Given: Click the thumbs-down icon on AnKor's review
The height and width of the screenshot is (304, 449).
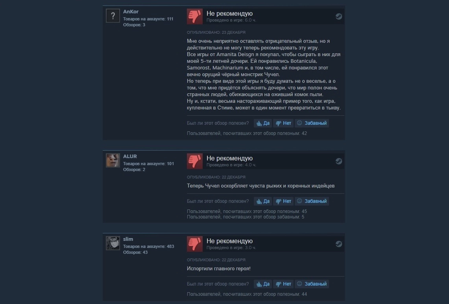Looking at the screenshot, I should click(x=195, y=16).
